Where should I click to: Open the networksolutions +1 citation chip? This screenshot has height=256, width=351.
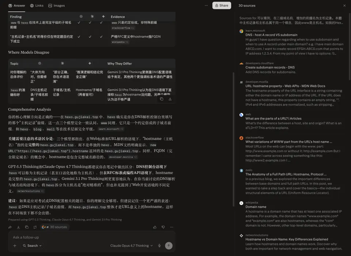tap(30, 191)
